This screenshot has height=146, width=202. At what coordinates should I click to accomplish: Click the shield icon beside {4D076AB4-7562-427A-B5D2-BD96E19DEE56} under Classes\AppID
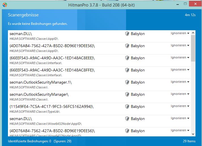127,46
